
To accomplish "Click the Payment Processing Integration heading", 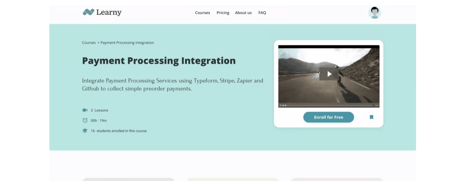I will pyautogui.click(x=159, y=61).
